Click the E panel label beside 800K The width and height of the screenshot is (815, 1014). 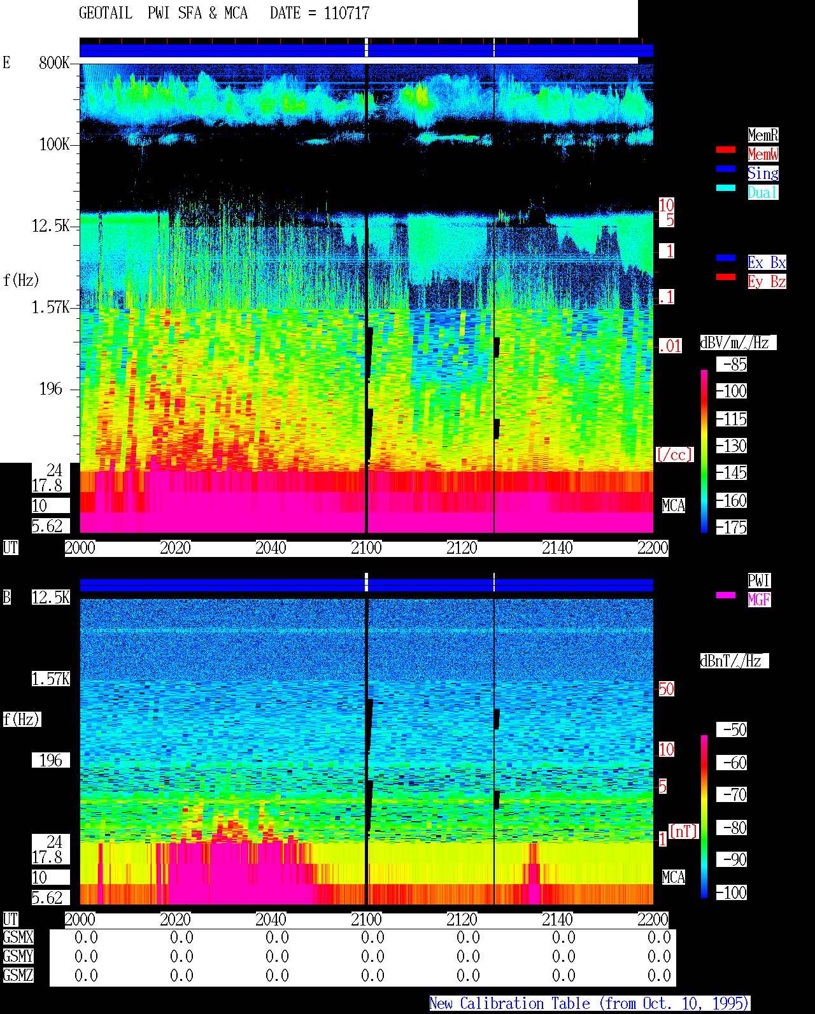tap(6, 62)
